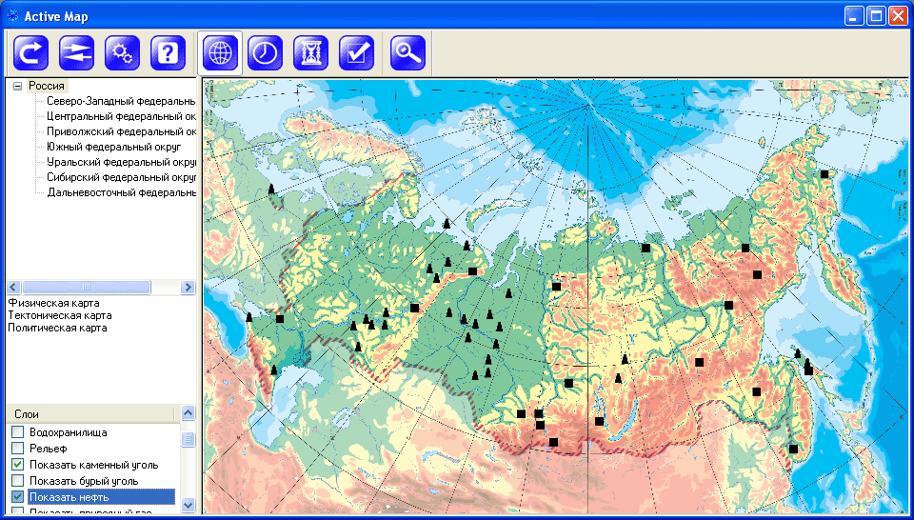Click the clock toolbar icon

click(x=266, y=53)
